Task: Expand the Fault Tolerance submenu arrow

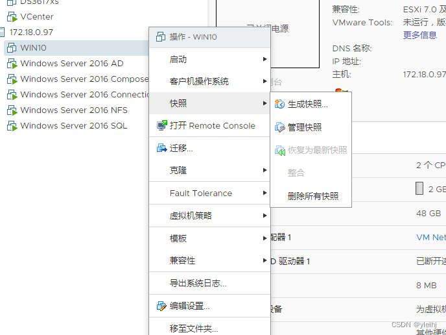Action: (x=264, y=193)
